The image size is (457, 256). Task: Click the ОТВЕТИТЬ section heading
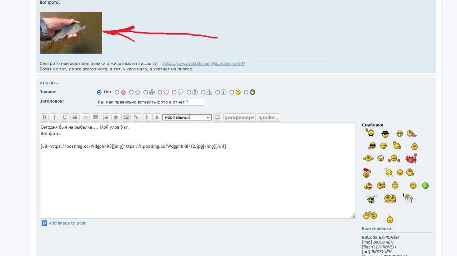(x=49, y=83)
